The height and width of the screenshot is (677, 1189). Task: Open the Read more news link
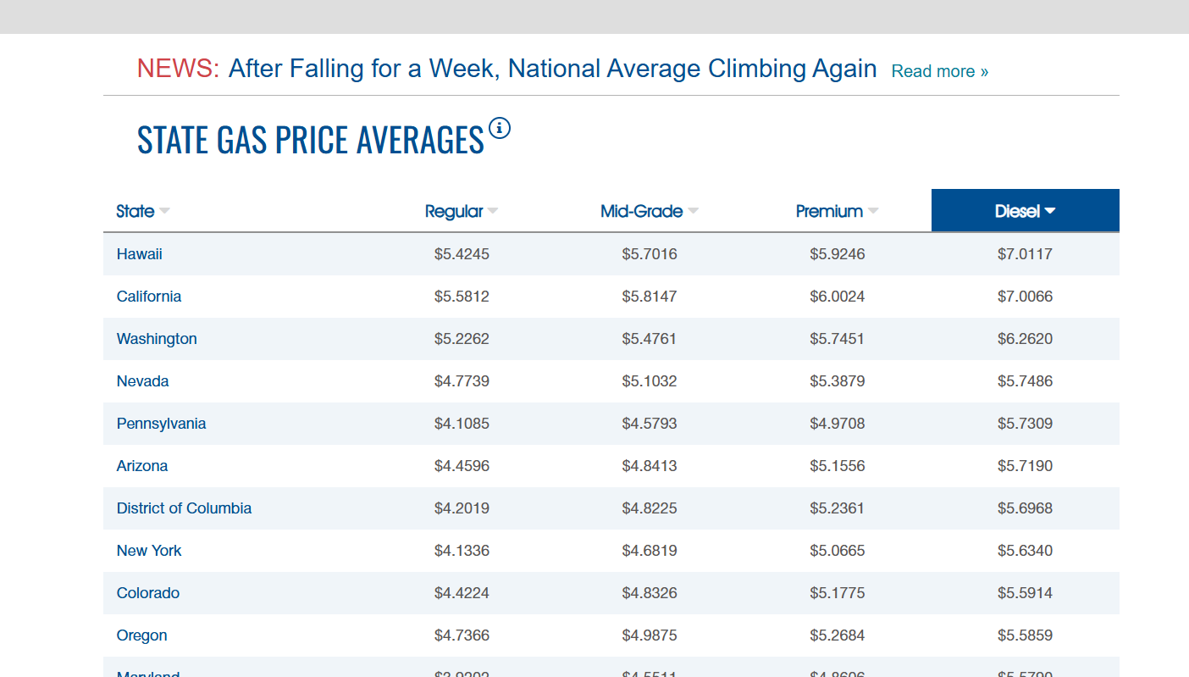[940, 71]
